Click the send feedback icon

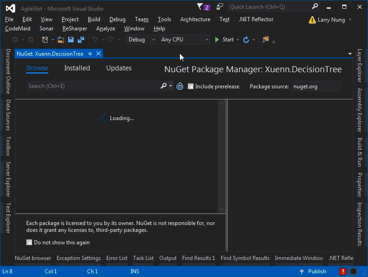click(220, 7)
